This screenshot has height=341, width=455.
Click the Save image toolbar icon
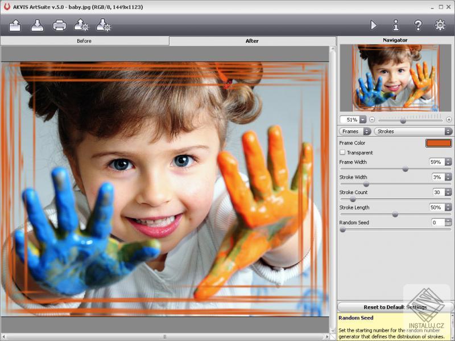pos(37,25)
